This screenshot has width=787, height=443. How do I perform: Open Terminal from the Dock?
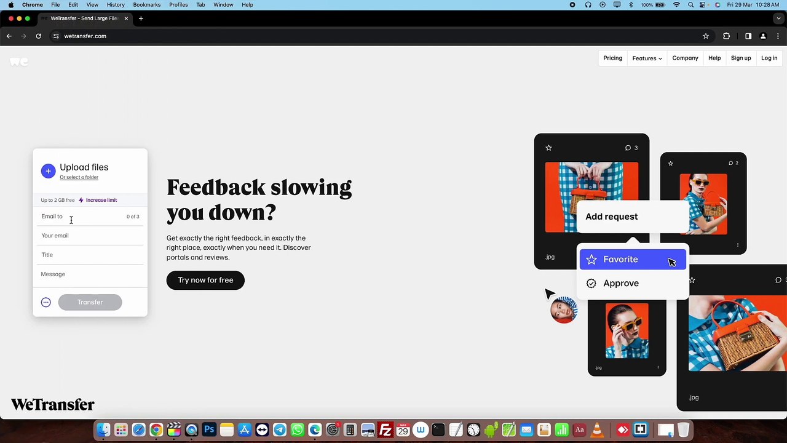click(438, 430)
